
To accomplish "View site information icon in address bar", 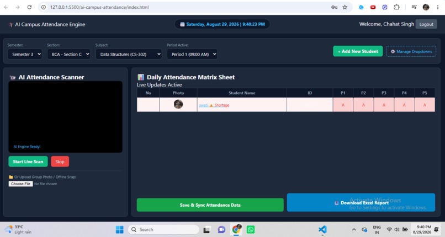I will (44, 7).
